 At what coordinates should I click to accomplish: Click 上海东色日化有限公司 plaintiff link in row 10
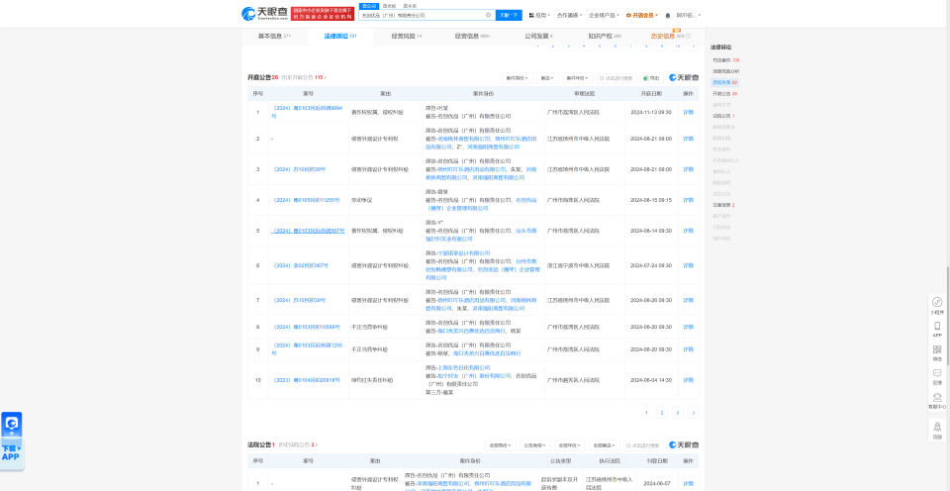pos(463,367)
